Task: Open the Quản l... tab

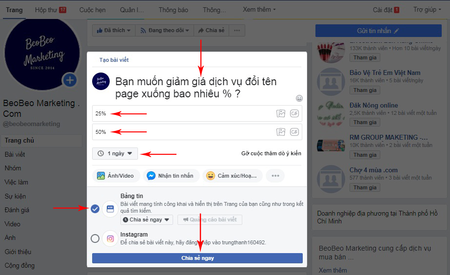Action: [132, 10]
